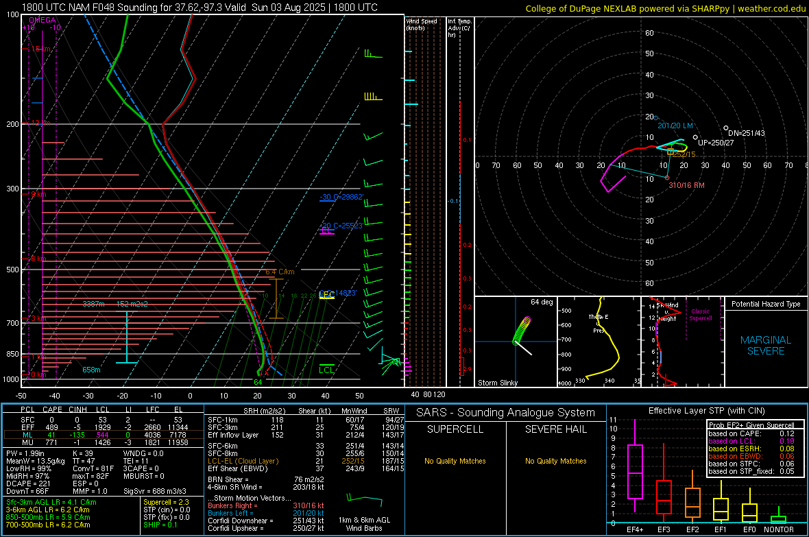Click the UP=250/27 hodograph label

(x=716, y=143)
